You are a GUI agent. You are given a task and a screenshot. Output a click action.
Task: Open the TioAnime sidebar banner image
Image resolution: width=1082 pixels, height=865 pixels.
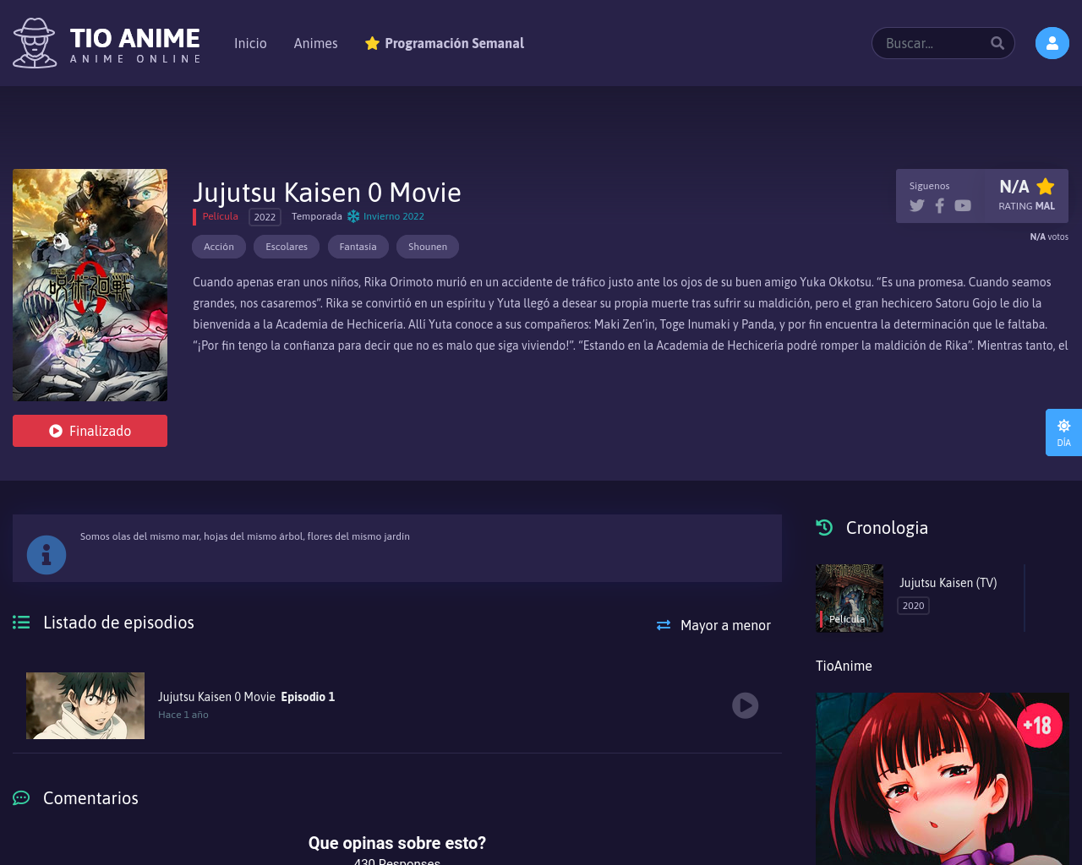coord(943,779)
